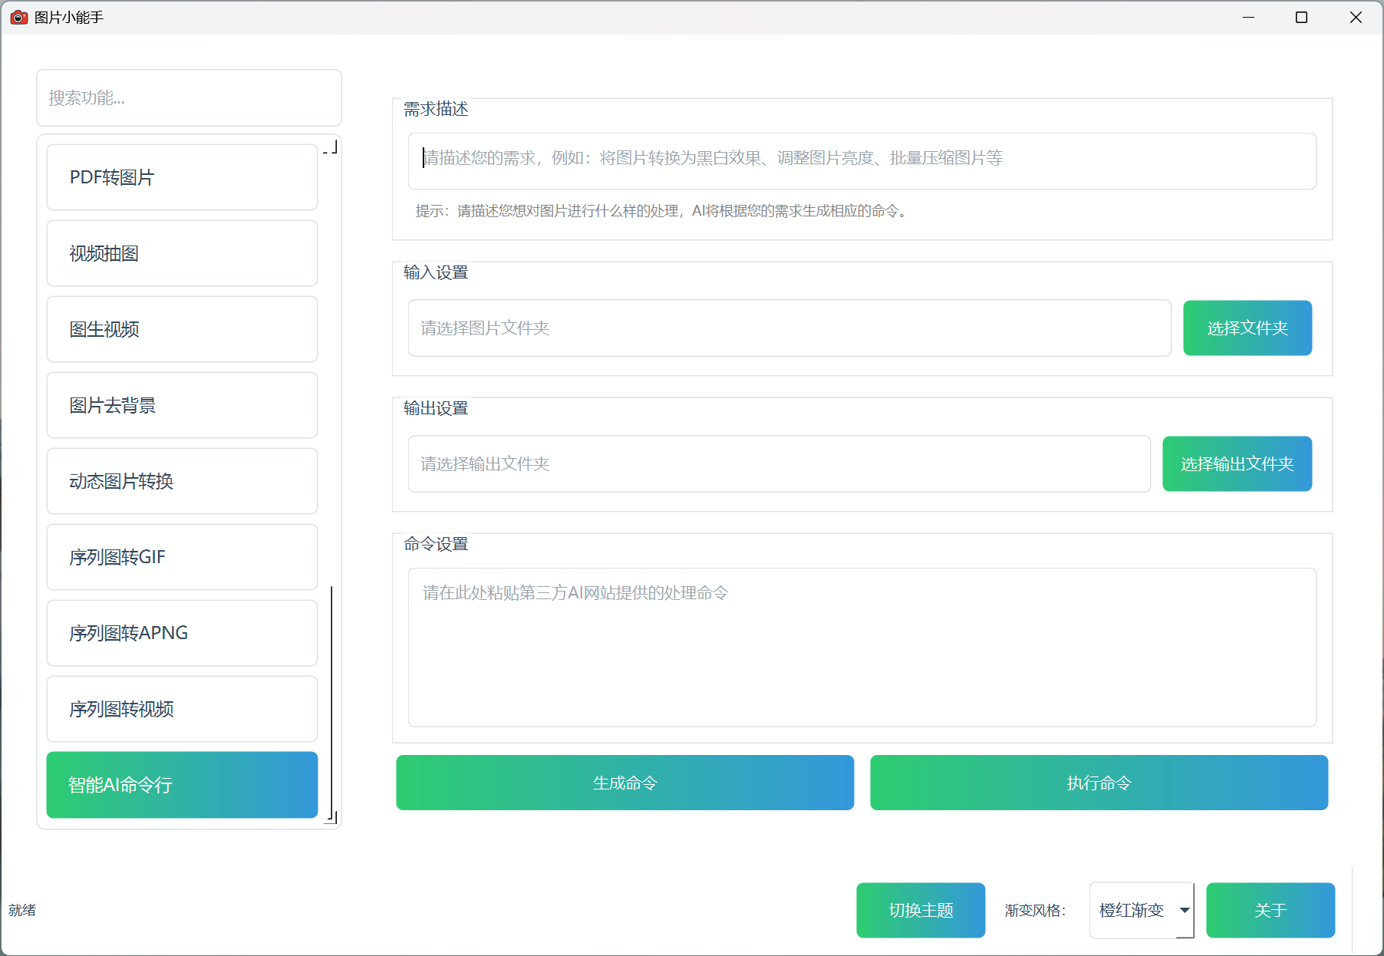Open the 序列图转视频 tool
1384x956 pixels.
[182, 709]
